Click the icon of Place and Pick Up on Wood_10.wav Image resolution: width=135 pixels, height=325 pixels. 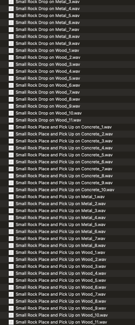coord(11,315)
